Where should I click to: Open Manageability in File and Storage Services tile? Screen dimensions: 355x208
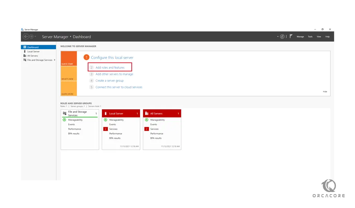[x=75, y=120]
